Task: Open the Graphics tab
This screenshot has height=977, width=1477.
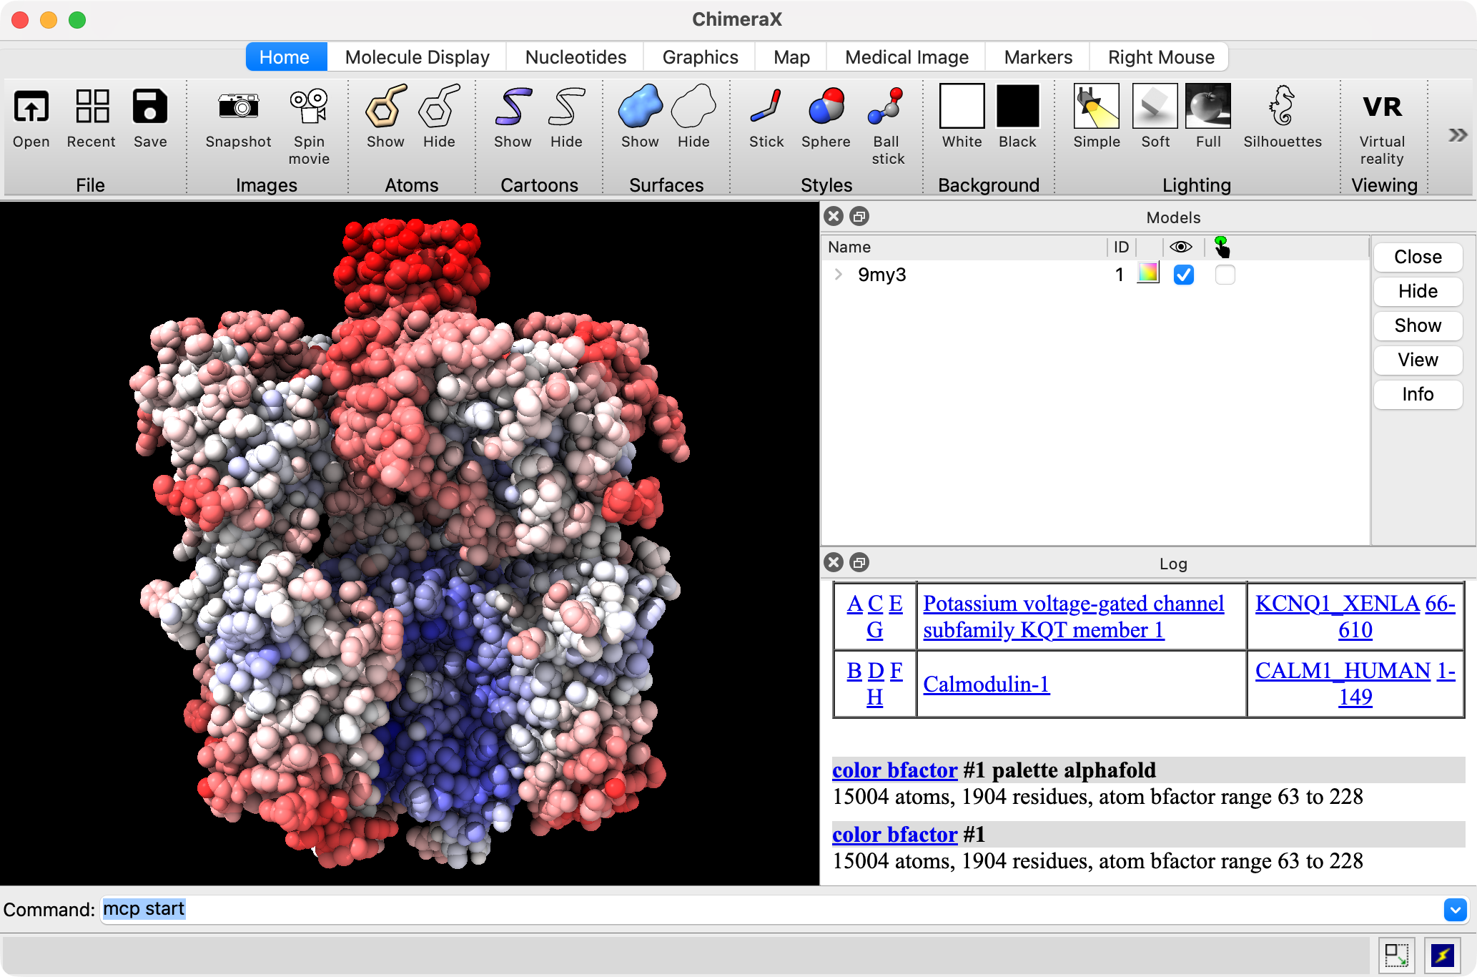Action: [x=700, y=57]
